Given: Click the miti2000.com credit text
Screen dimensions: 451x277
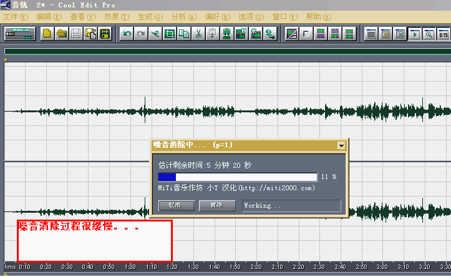Looking at the screenshot, I should tap(236, 188).
